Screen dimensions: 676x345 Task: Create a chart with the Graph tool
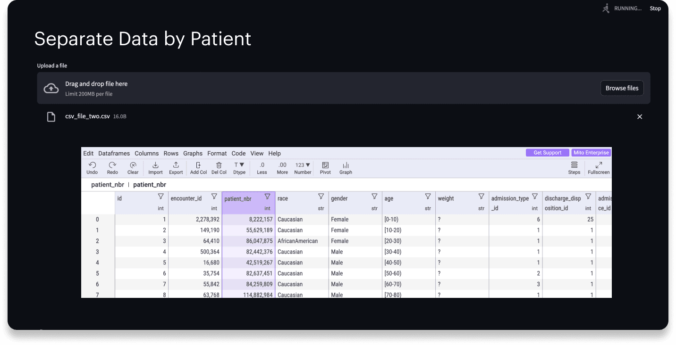point(345,167)
